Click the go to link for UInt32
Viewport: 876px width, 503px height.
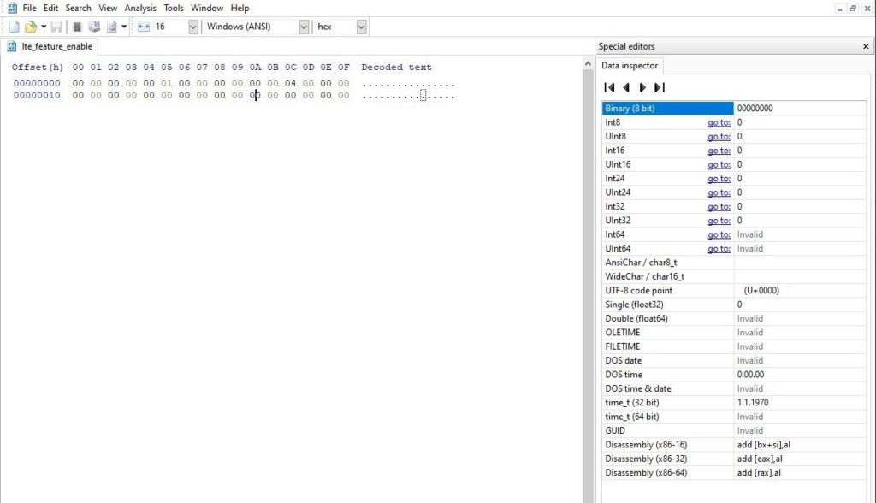pos(719,221)
